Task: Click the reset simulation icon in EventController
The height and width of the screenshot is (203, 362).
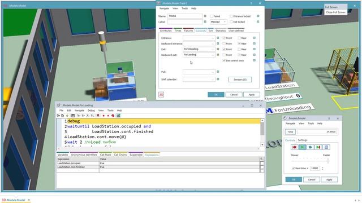Action: pyautogui.click(x=294, y=147)
